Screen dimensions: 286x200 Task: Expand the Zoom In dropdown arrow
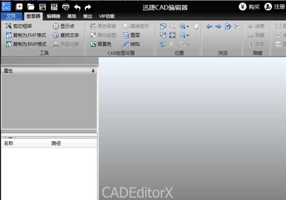(187, 27)
